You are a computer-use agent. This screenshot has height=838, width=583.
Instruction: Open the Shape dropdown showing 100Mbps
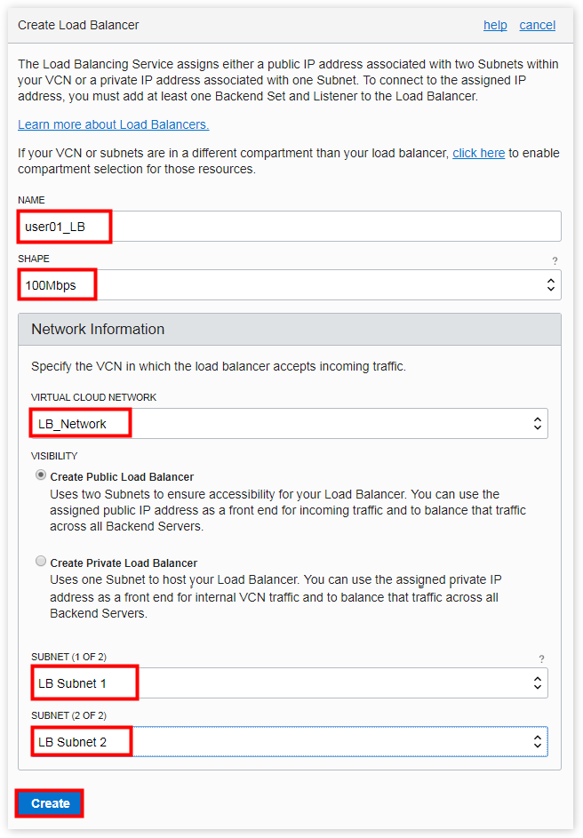pyautogui.click(x=290, y=285)
